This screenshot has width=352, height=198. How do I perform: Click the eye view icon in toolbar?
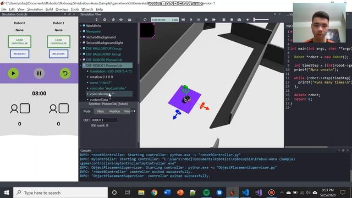coord(121,20)
